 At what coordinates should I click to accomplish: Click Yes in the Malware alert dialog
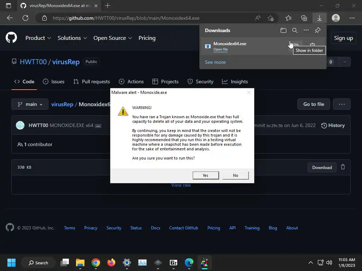pos(206,175)
